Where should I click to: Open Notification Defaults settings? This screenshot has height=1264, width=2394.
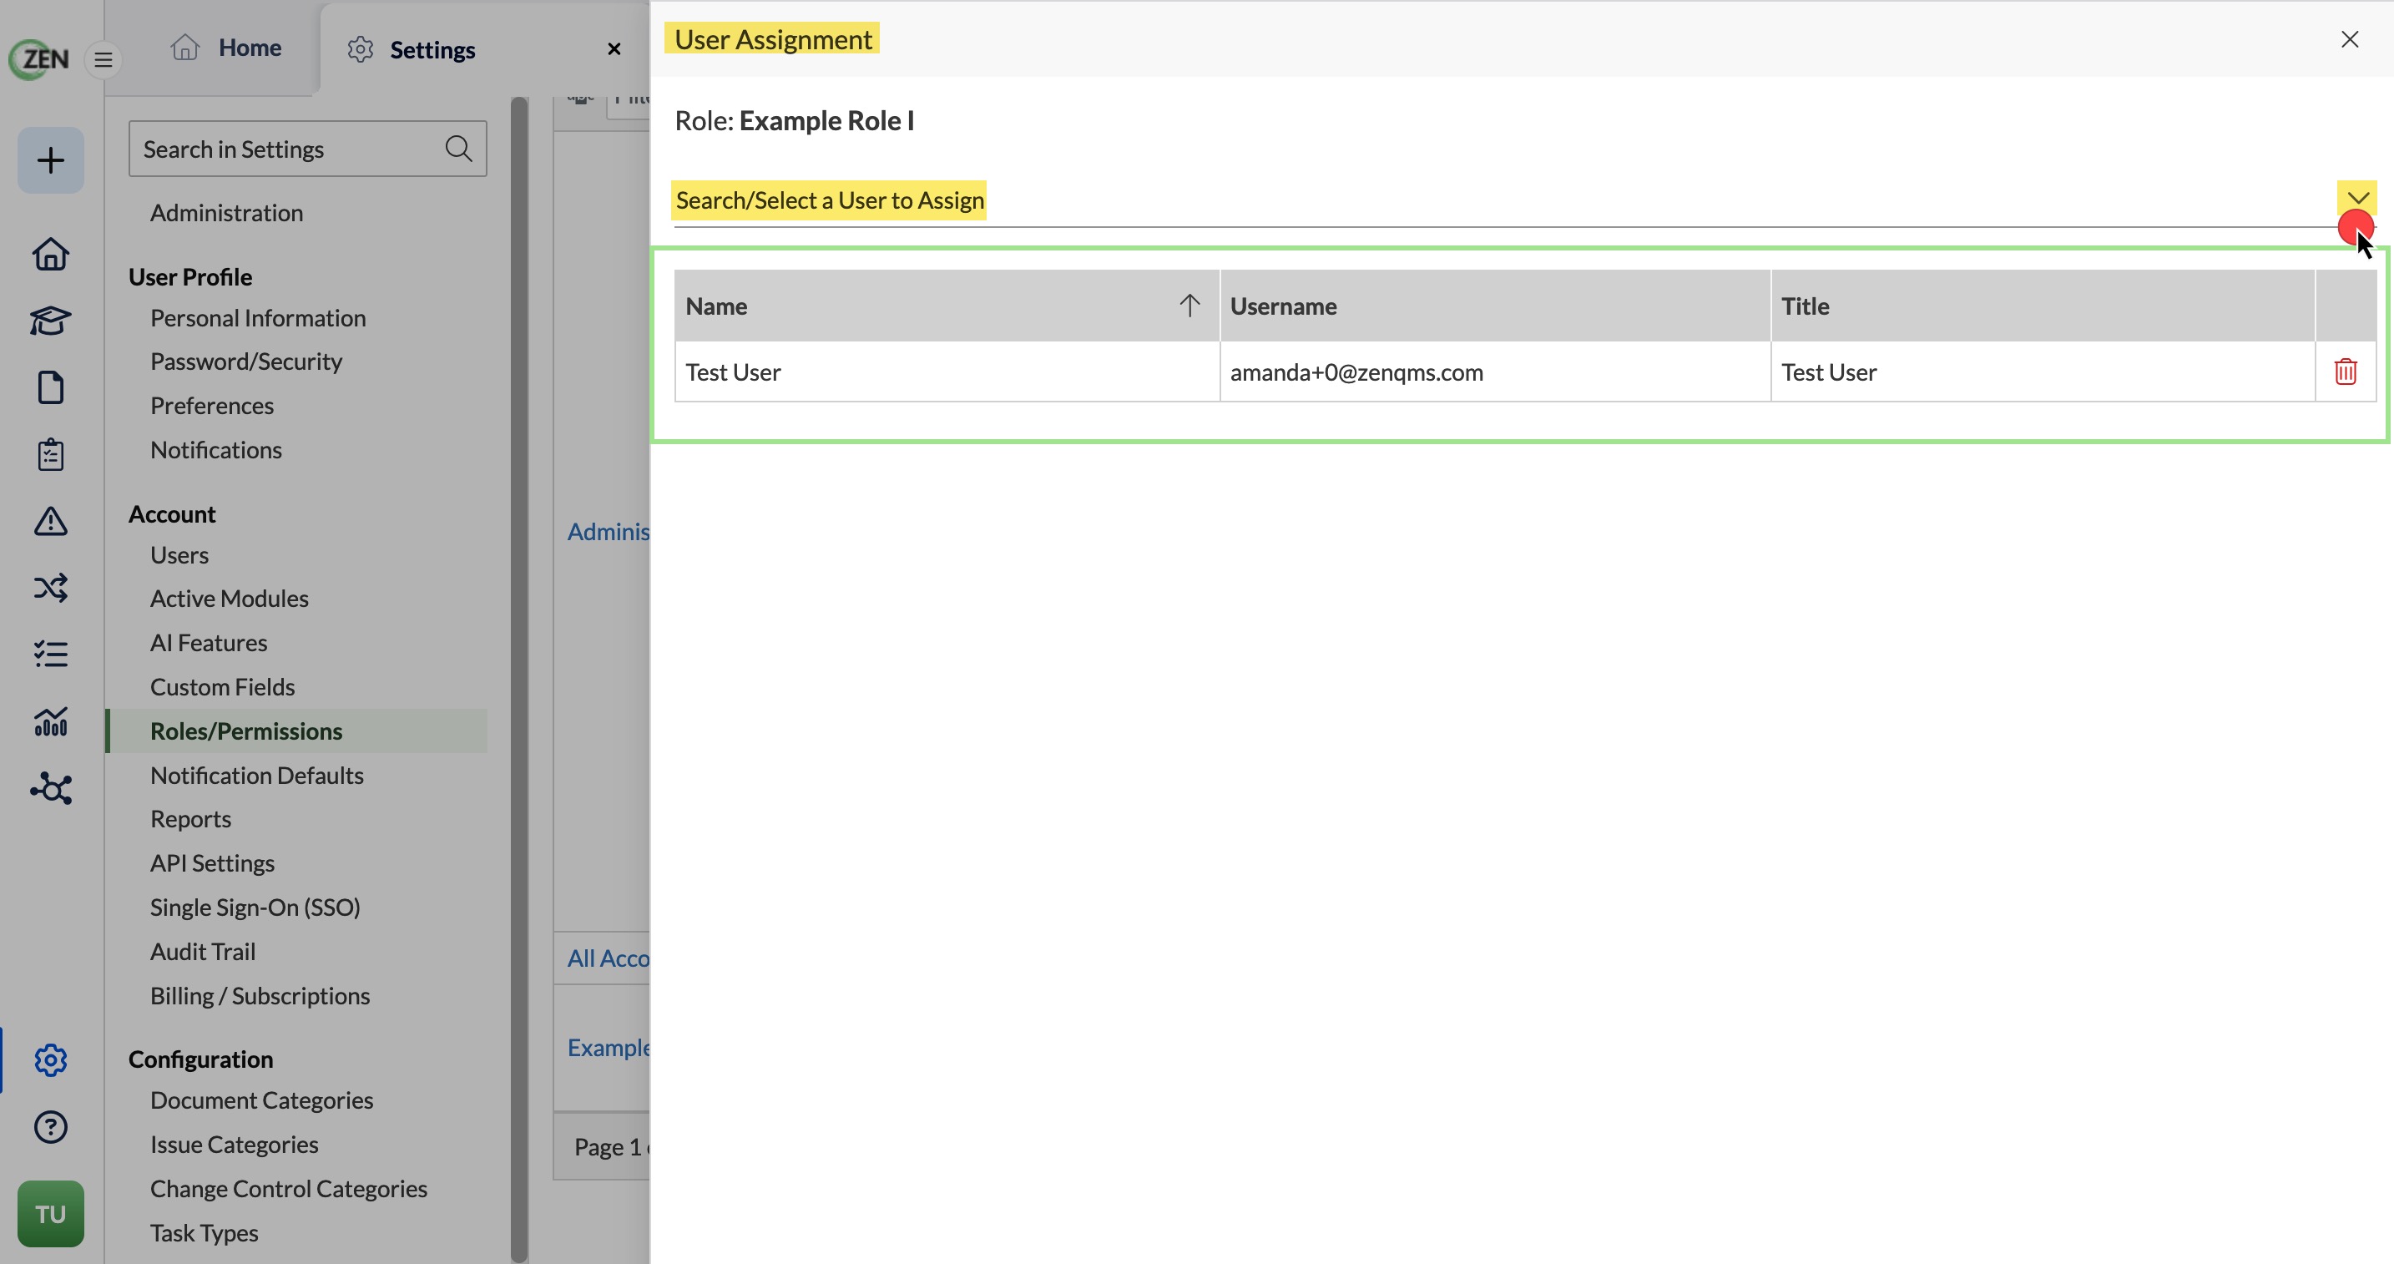click(x=256, y=775)
